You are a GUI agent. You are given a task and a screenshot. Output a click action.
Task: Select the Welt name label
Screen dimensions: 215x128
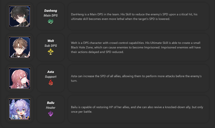51,41
